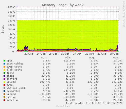Click the dark green shmem legend swatch
126x109 pixels.
4,73
